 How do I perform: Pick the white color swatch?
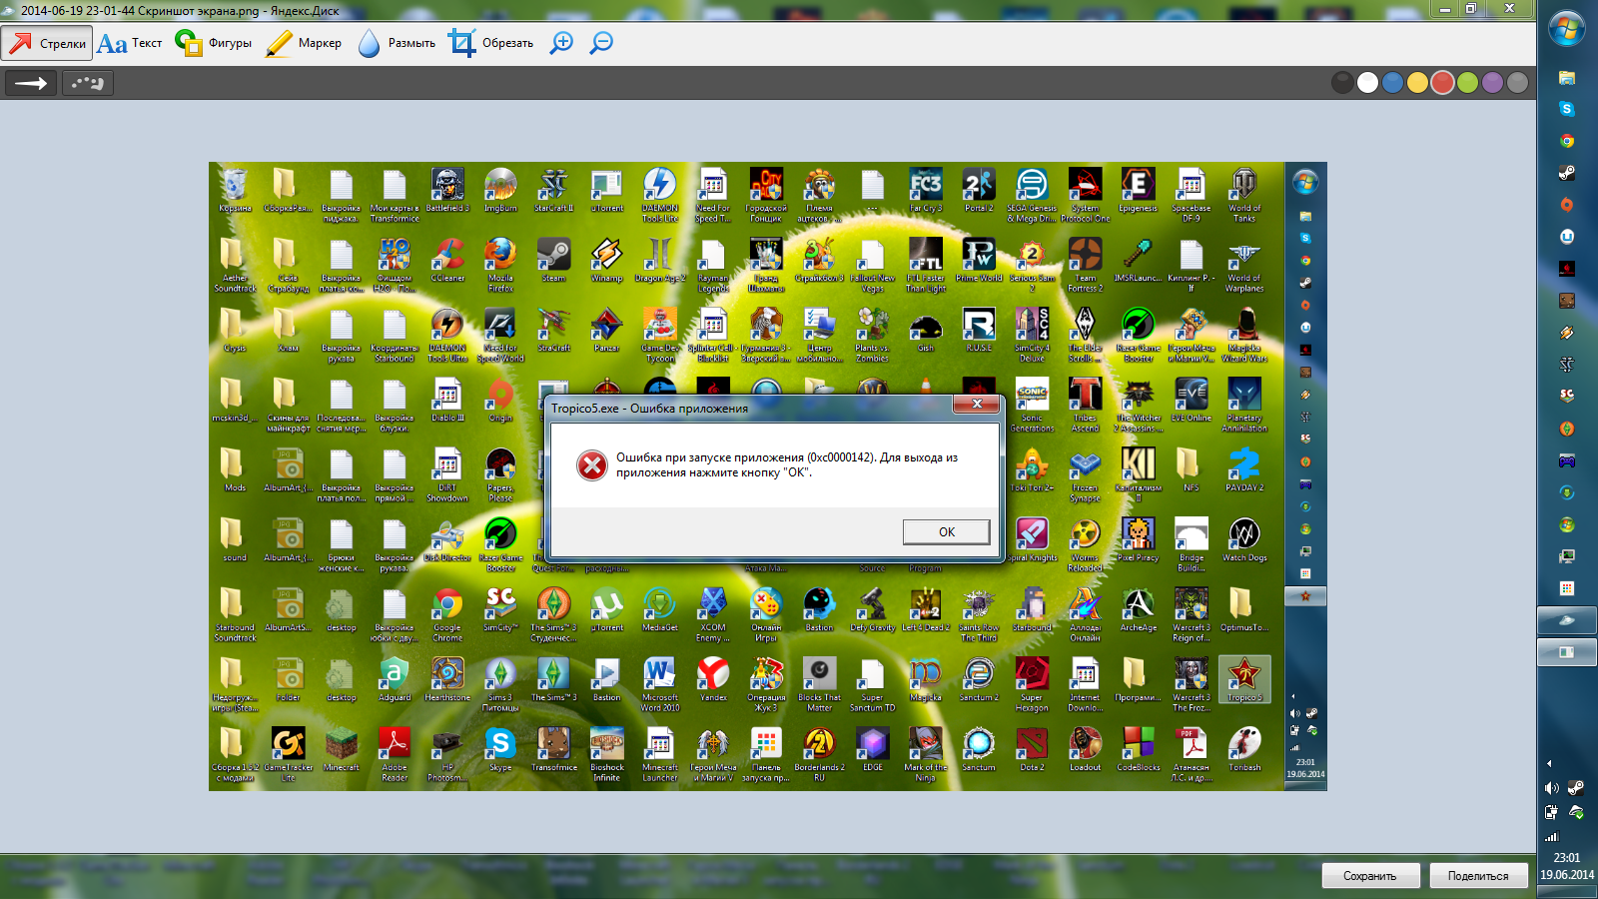(x=1368, y=83)
